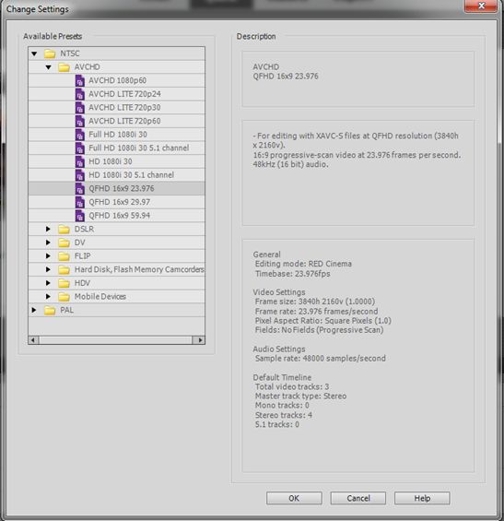Click the AVCHD LITE 720p24 preset icon
This screenshot has height=521, width=504.
coord(79,94)
